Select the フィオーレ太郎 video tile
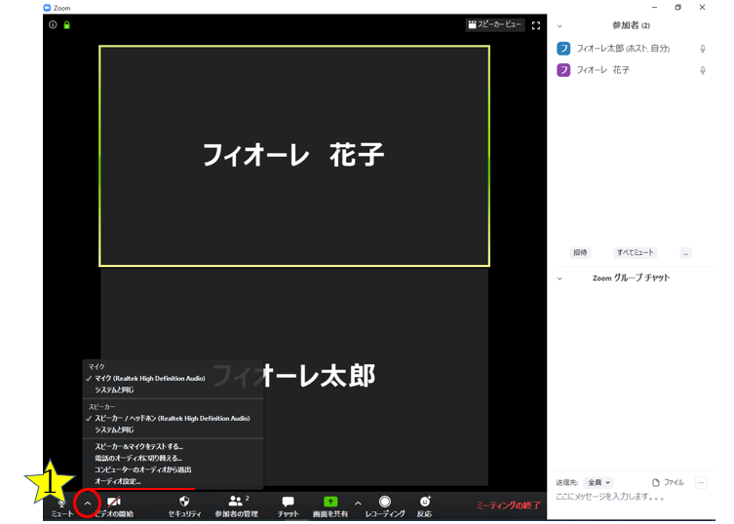This screenshot has width=734, height=524. pos(294,377)
